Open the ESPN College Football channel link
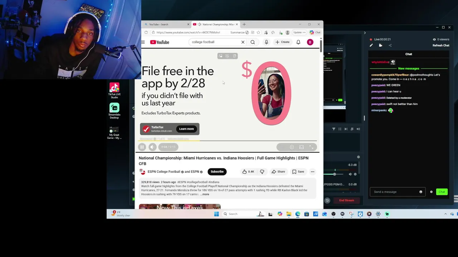Screen dimensions: 458x257 (x=164, y=172)
